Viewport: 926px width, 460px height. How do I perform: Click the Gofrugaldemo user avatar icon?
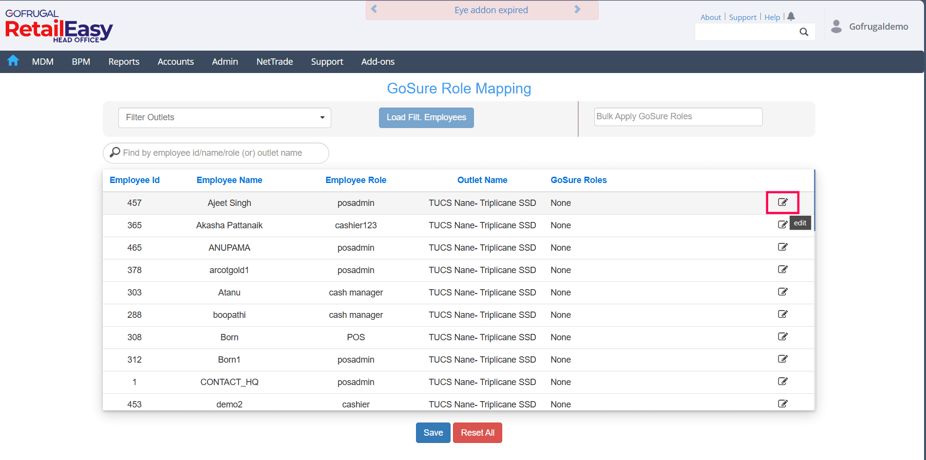pyautogui.click(x=836, y=26)
